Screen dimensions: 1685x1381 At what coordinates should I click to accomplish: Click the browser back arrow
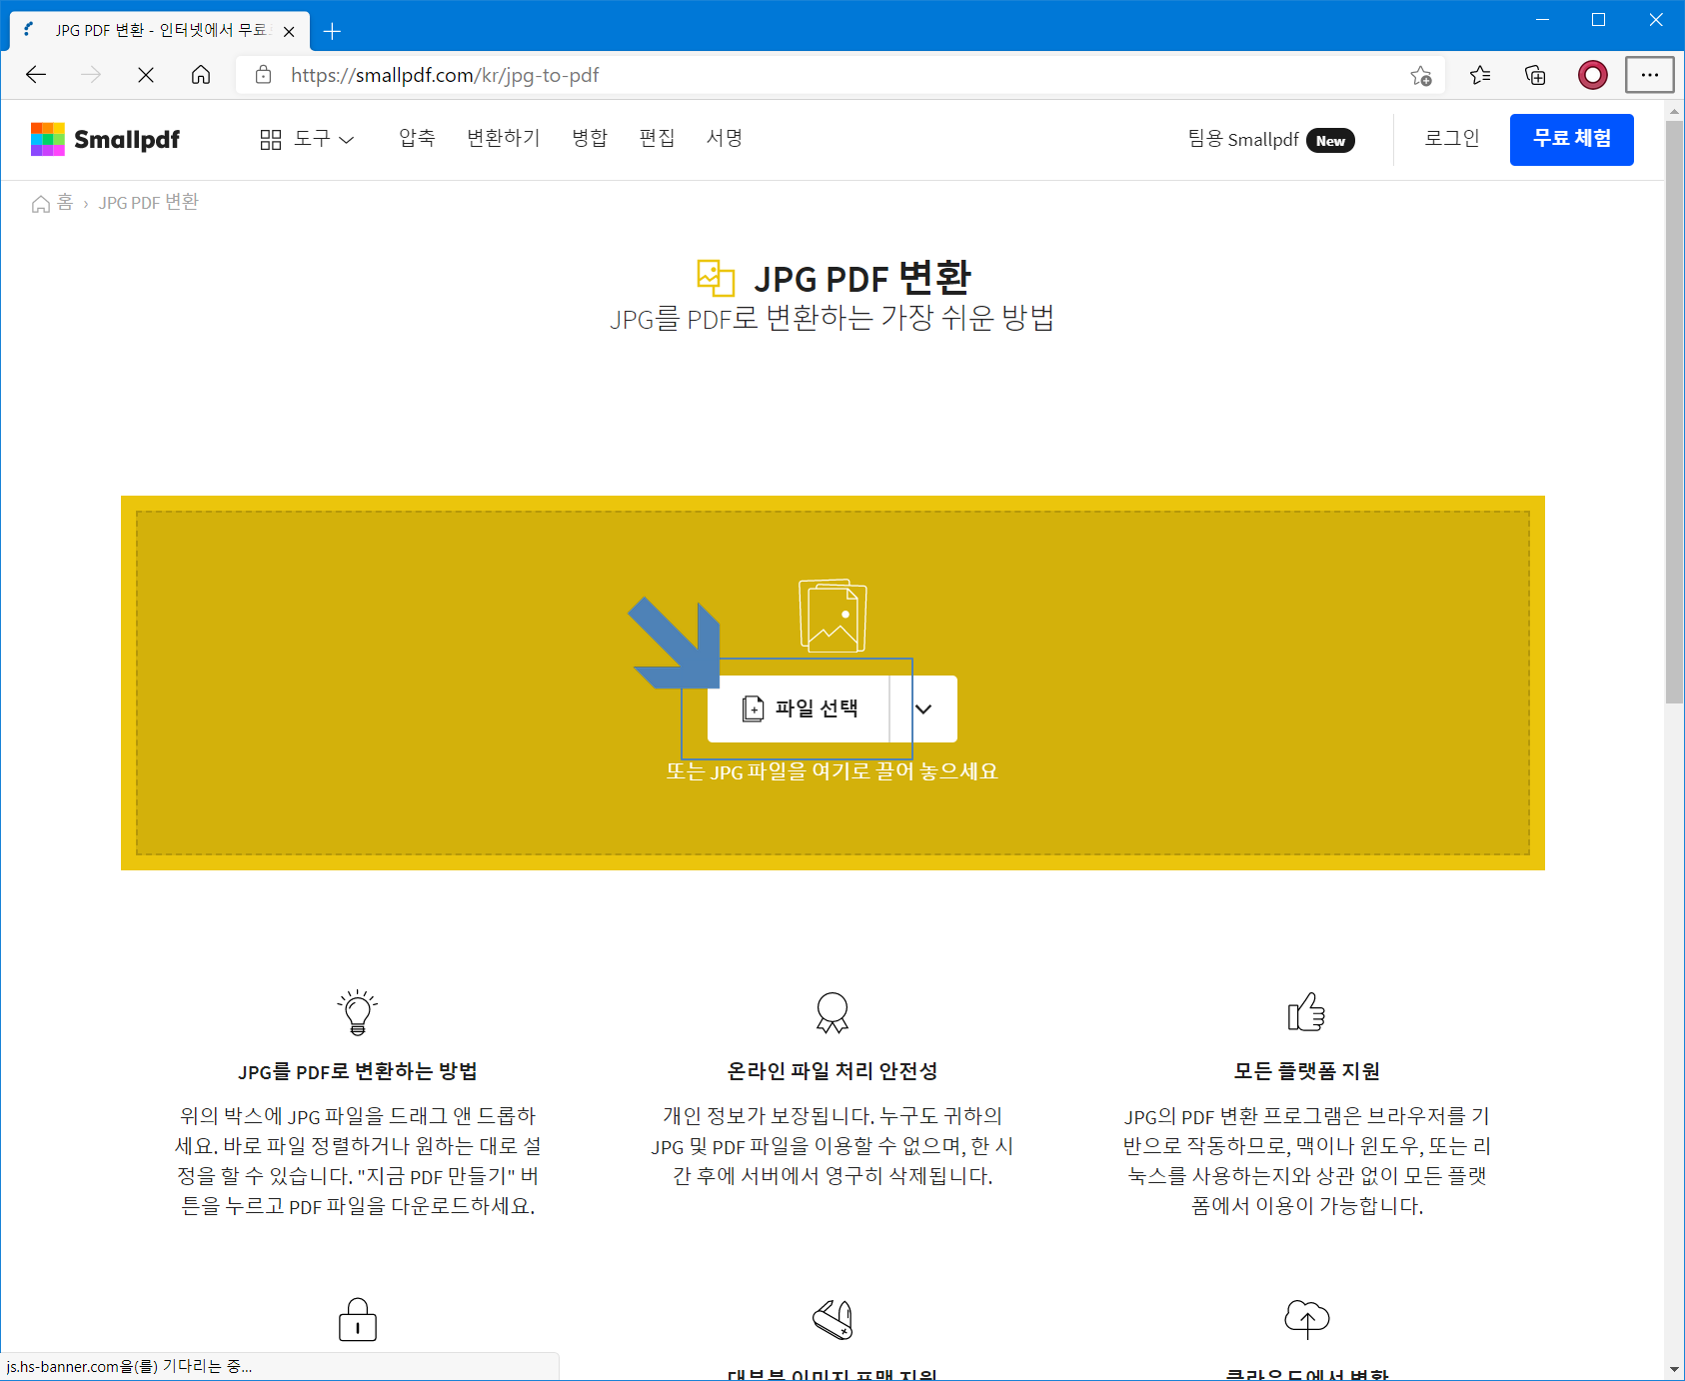pos(36,75)
